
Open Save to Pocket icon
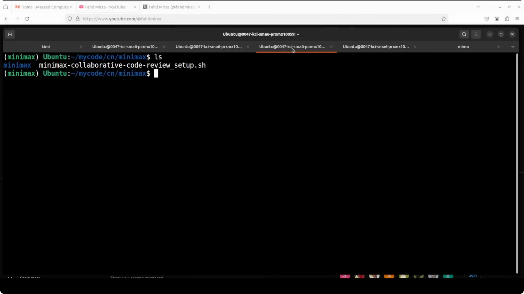[x=487, y=19]
